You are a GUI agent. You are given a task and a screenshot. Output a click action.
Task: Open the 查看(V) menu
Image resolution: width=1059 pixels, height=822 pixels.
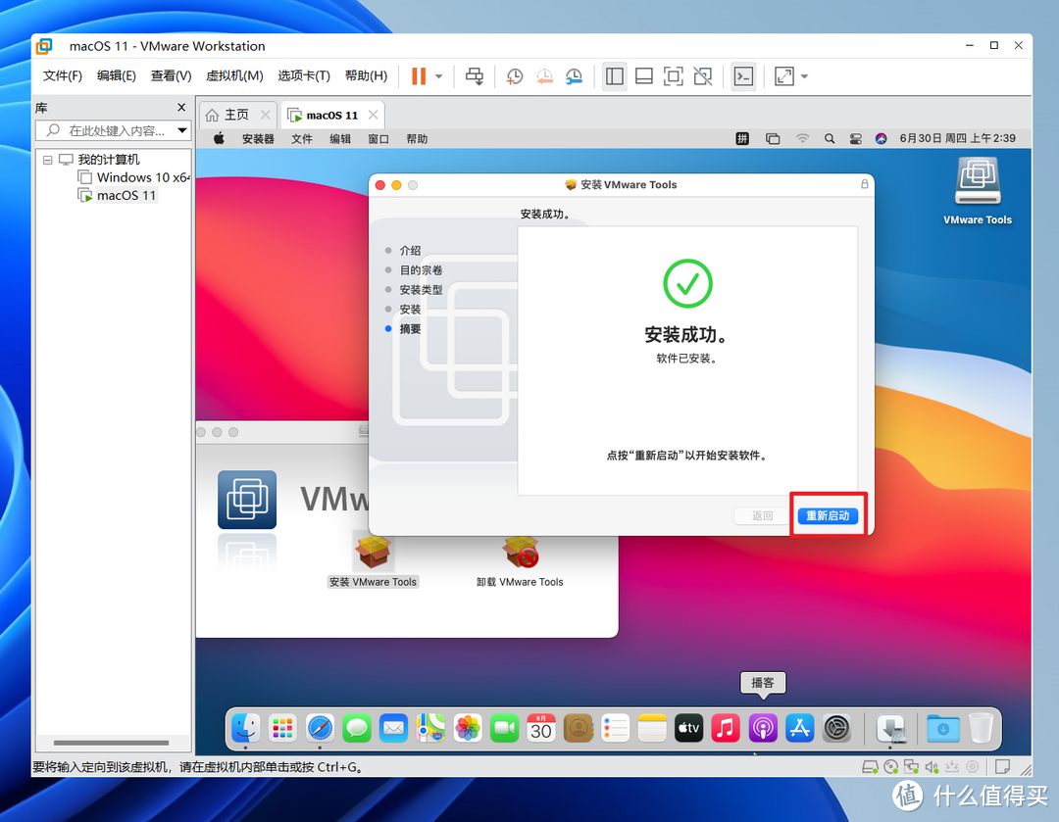click(x=171, y=75)
